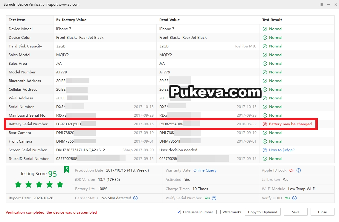339x222 pixels.
Task: Select the Battery Serial Number row label
Action: (28, 124)
